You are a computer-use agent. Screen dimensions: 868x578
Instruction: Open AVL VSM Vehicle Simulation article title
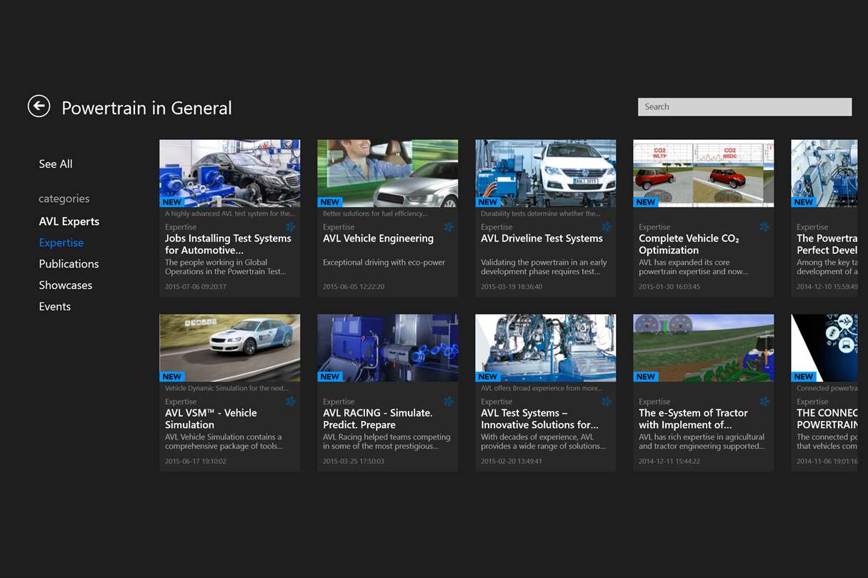(x=211, y=419)
